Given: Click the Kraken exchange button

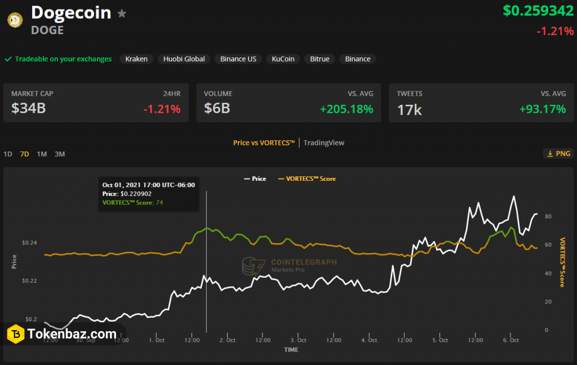Looking at the screenshot, I should coord(136,59).
